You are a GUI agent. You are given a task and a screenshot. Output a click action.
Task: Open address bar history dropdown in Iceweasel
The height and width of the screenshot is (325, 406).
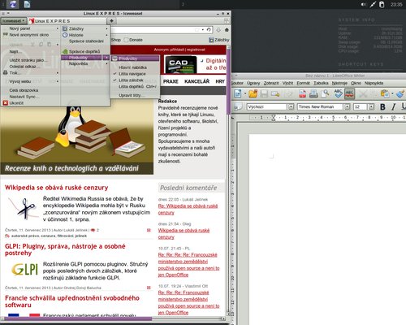(203, 30)
